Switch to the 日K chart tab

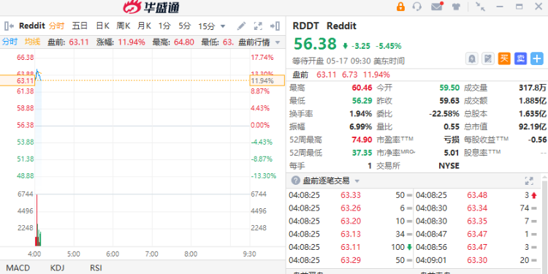pyautogui.click(x=102, y=26)
